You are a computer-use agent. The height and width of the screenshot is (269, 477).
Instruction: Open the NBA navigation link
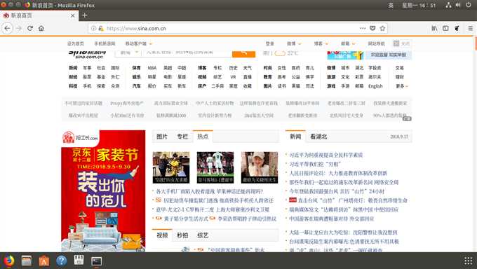152,68
